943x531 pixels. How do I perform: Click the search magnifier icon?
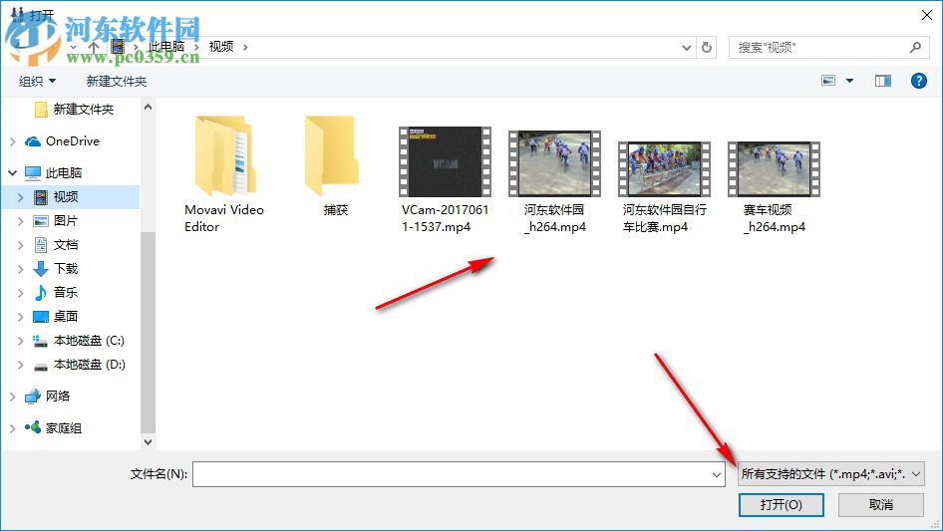click(x=915, y=47)
